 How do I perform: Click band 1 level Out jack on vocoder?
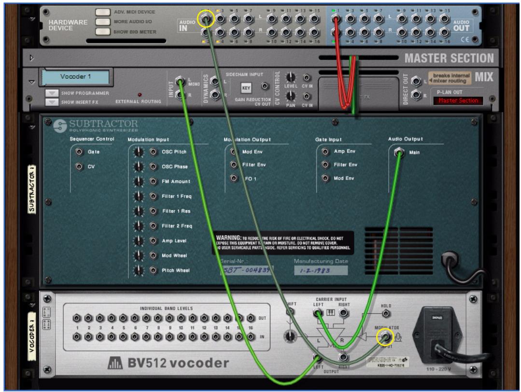click(x=77, y=318)
